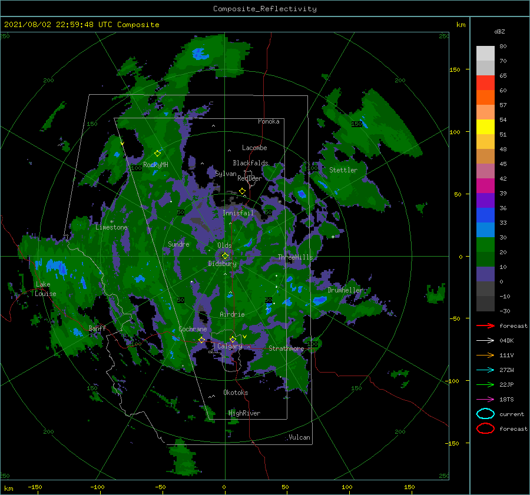Viewport: 530px width, 495px height.
Task: Click the Vulcan label
Action: [300, 437]
